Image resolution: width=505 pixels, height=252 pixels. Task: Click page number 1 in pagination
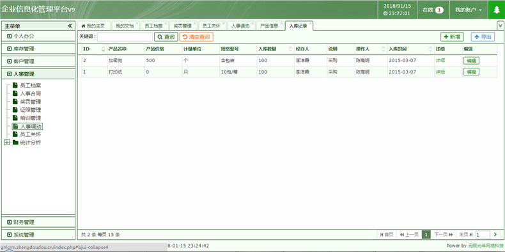[x=426, y=235]
